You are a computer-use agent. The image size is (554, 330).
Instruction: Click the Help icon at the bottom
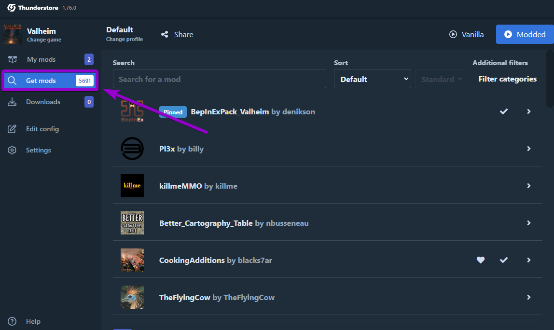pyautogui.click(x=12, y=321)
